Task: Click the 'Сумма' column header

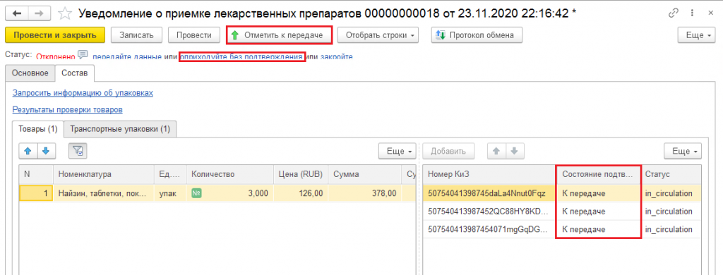Action: 365,174
